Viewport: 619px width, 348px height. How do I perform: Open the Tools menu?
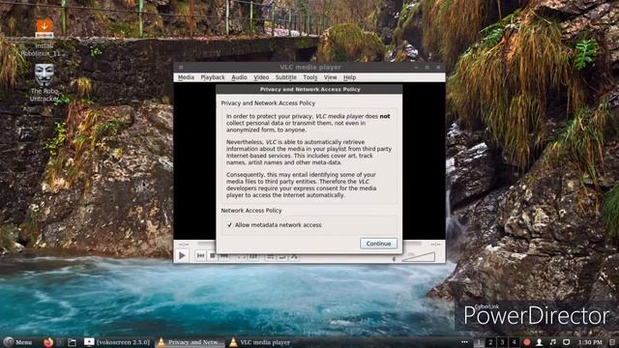click(x=310, y=77)
